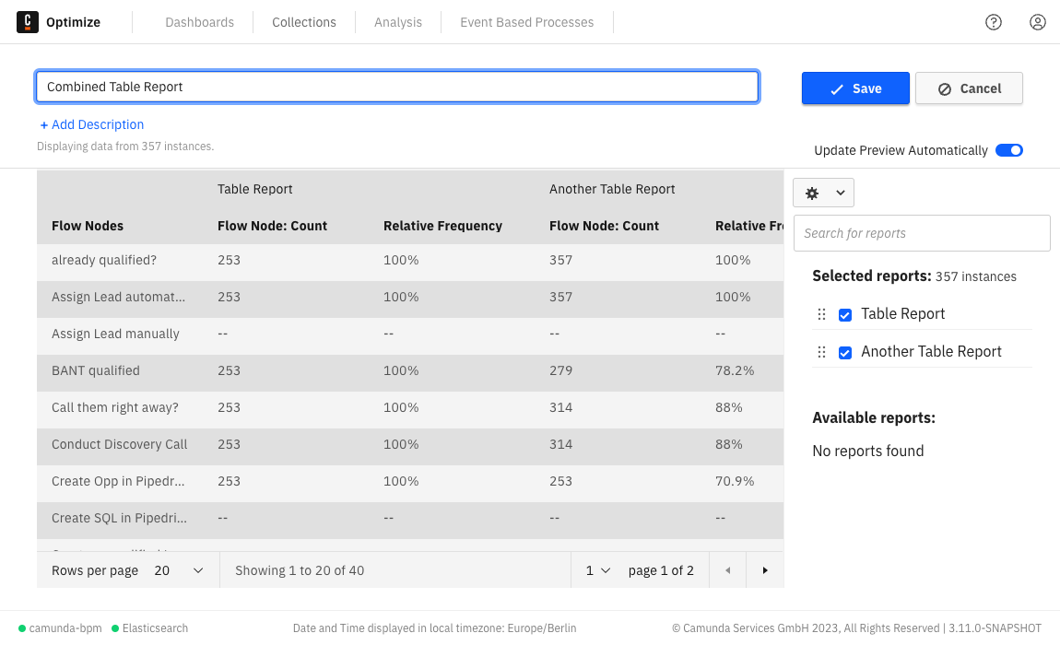
Task: Open the page number selector dropdown
Action: pyautogui.click(x=598, y=570)
